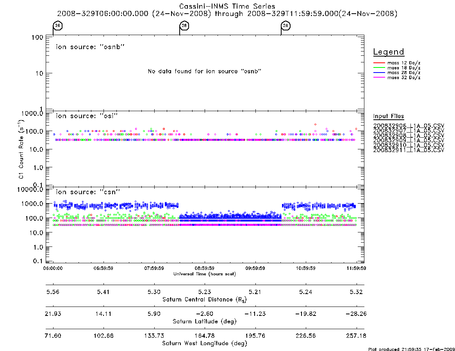
Task: Click the 09:59:59 time tick label
Action: tap(255, 268)
